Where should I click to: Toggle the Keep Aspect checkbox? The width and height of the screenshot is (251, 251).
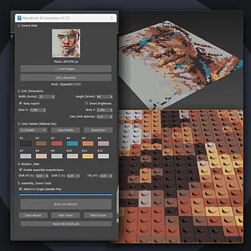20,103
